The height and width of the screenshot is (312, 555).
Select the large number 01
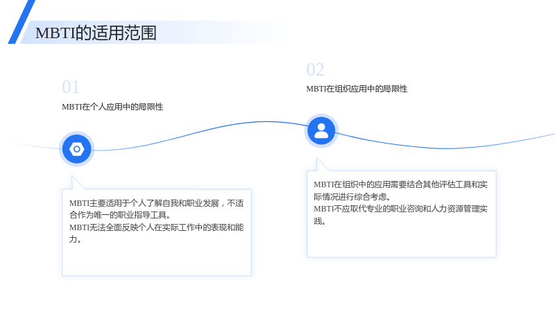71,87
